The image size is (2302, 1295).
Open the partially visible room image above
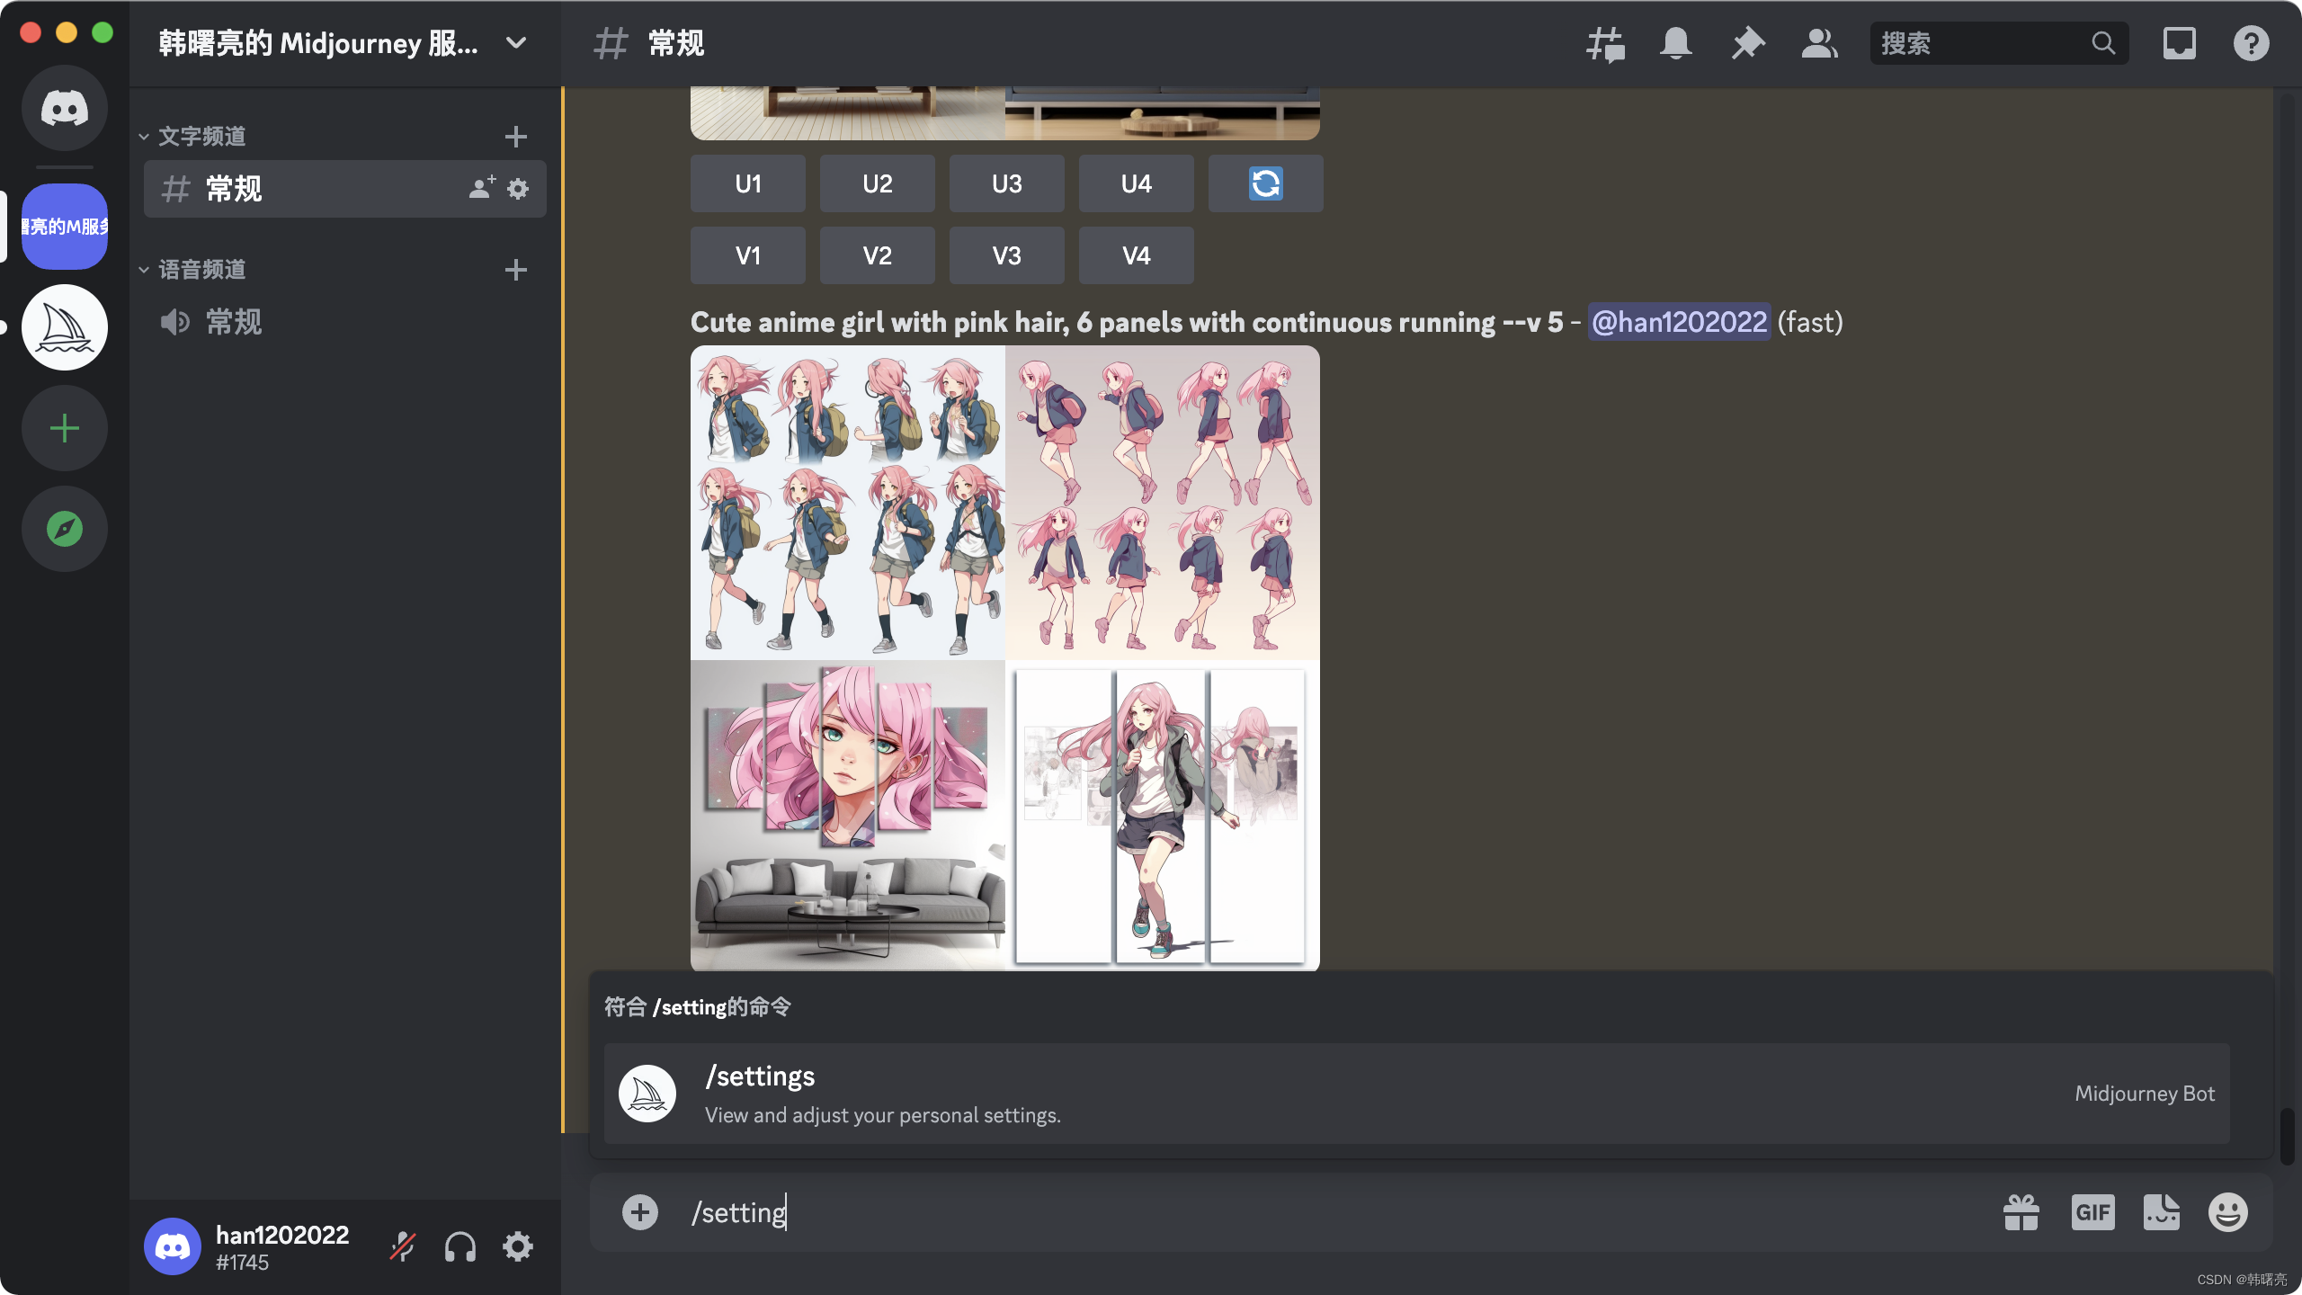[1005, 113]
